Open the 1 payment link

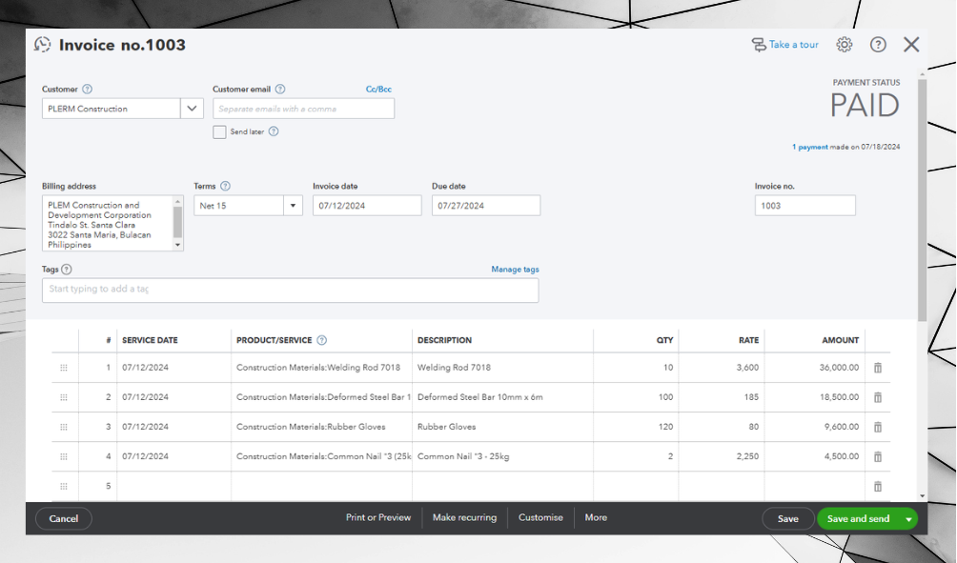[x=810, y=147]
